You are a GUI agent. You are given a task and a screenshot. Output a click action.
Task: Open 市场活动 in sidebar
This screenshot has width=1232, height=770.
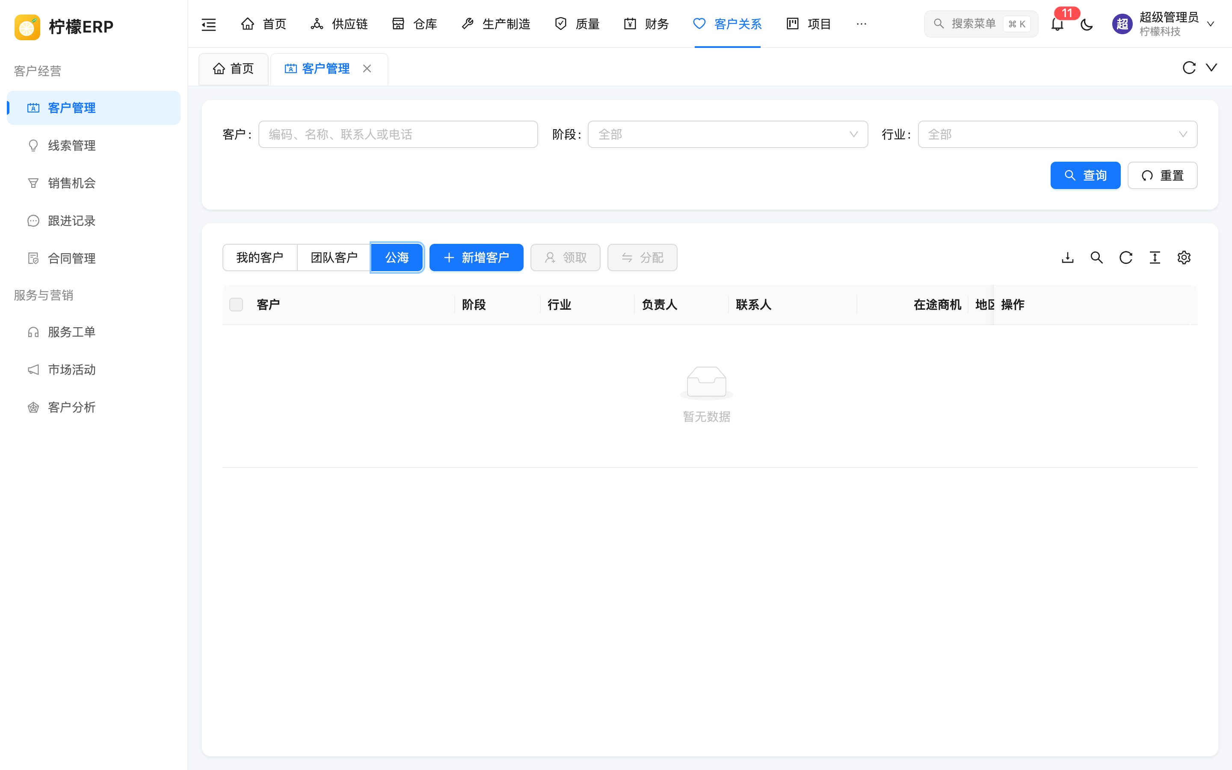click(x=94, y=370)
